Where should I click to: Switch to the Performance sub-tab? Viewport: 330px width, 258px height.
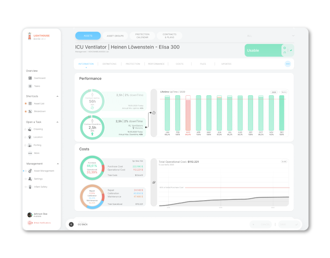coord(156,64)
